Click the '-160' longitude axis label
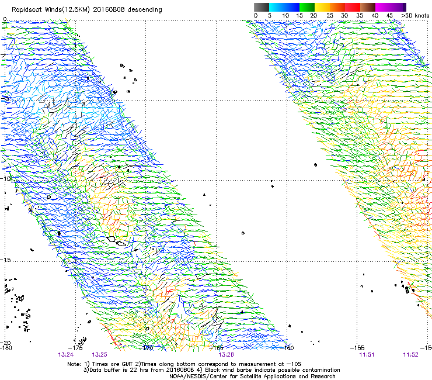Viewport: 432px width, 380px height. click(287, 348)
